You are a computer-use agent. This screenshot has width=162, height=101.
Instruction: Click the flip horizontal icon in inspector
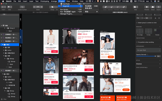point(155,18)
